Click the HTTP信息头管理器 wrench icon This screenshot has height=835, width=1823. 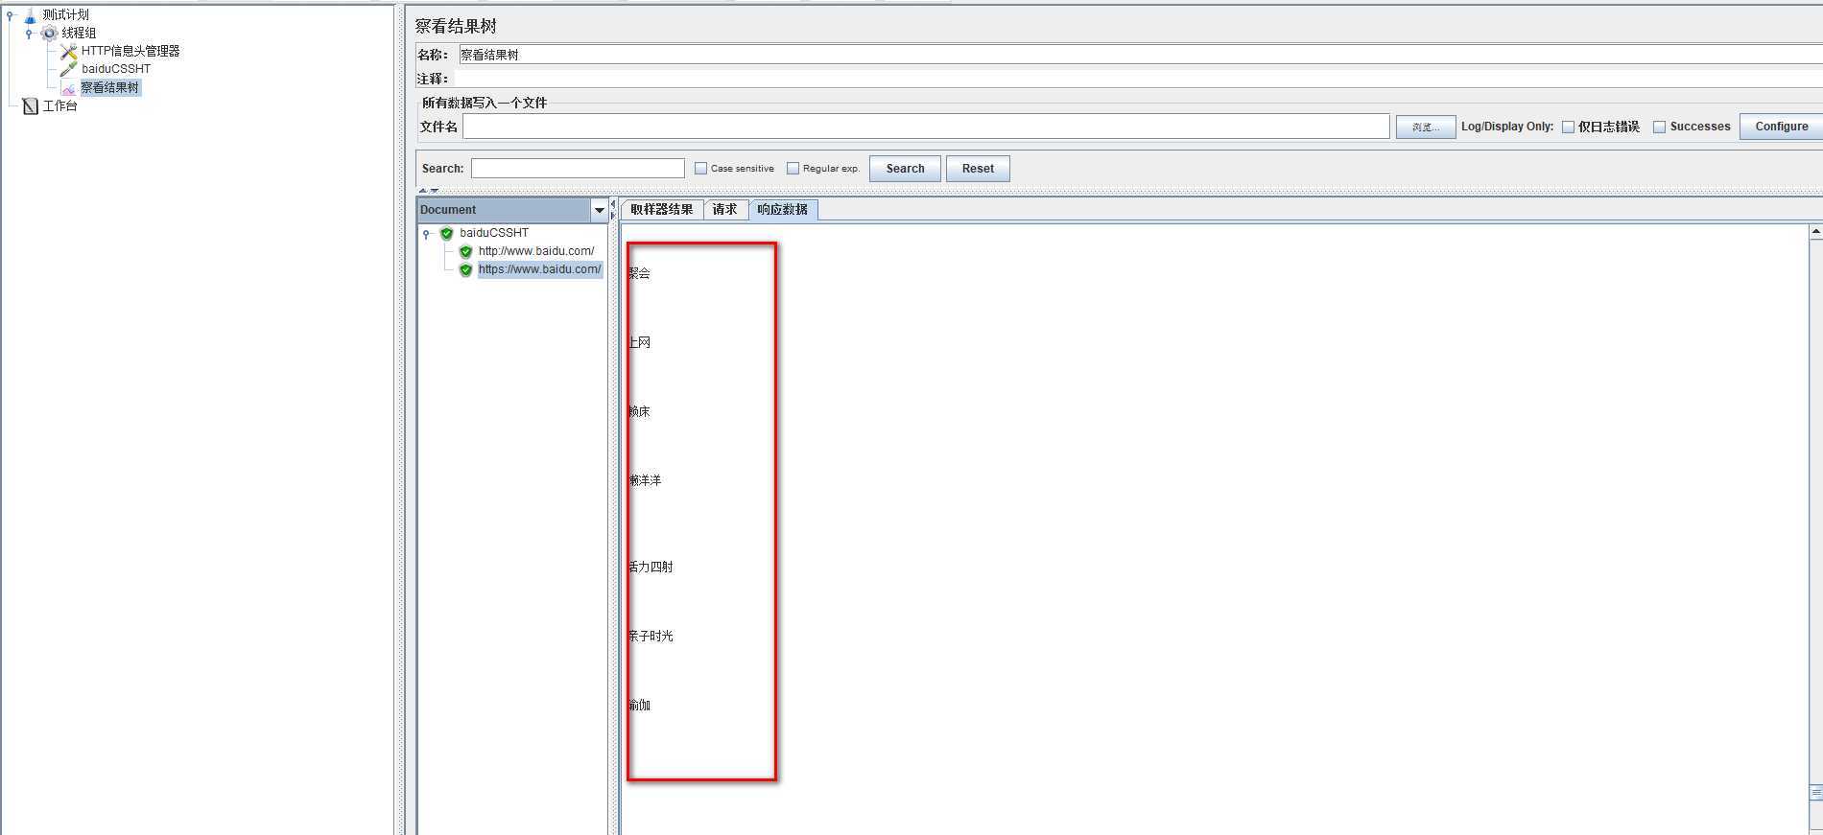click(68, 52)
